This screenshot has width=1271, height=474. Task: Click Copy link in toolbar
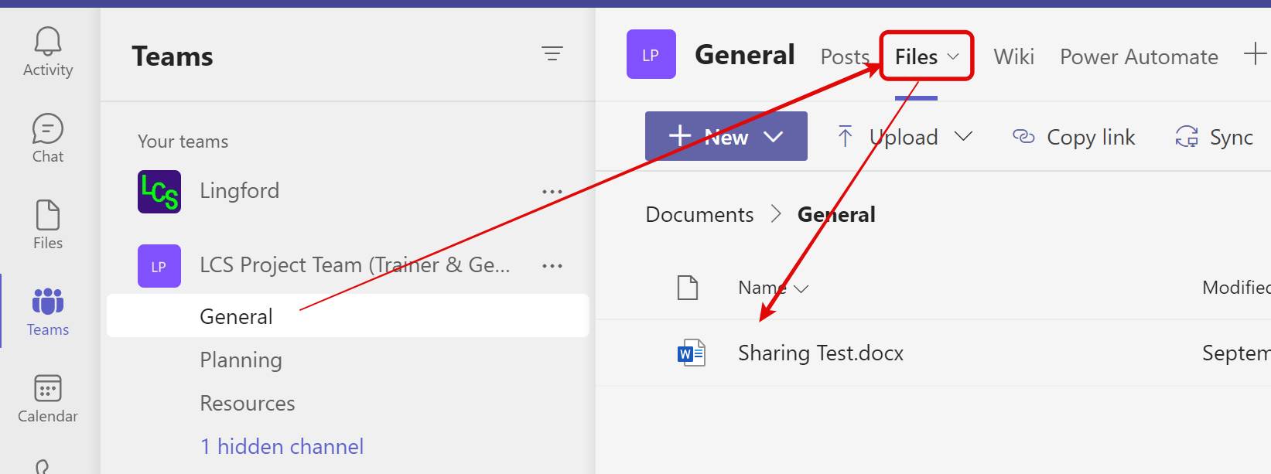pos(1074,138)
